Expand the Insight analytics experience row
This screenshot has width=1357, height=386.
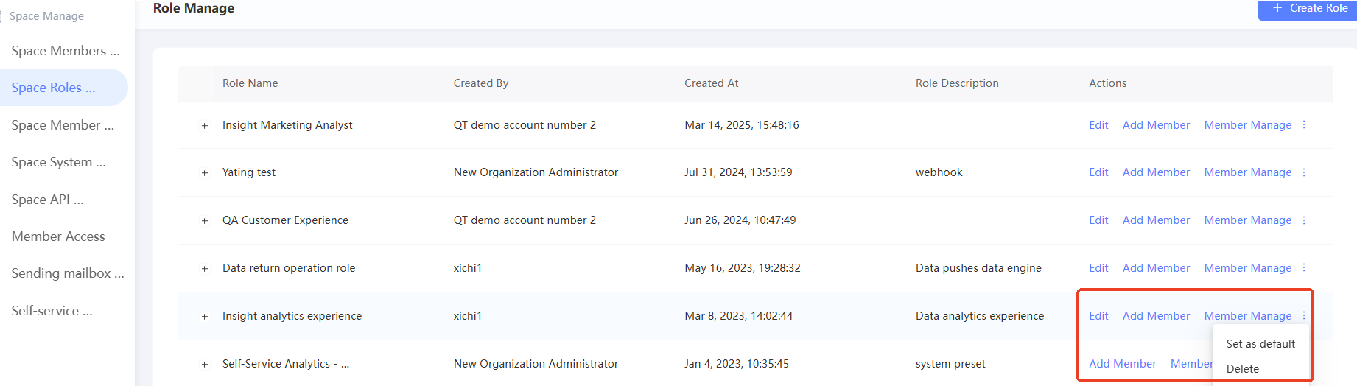205,317
